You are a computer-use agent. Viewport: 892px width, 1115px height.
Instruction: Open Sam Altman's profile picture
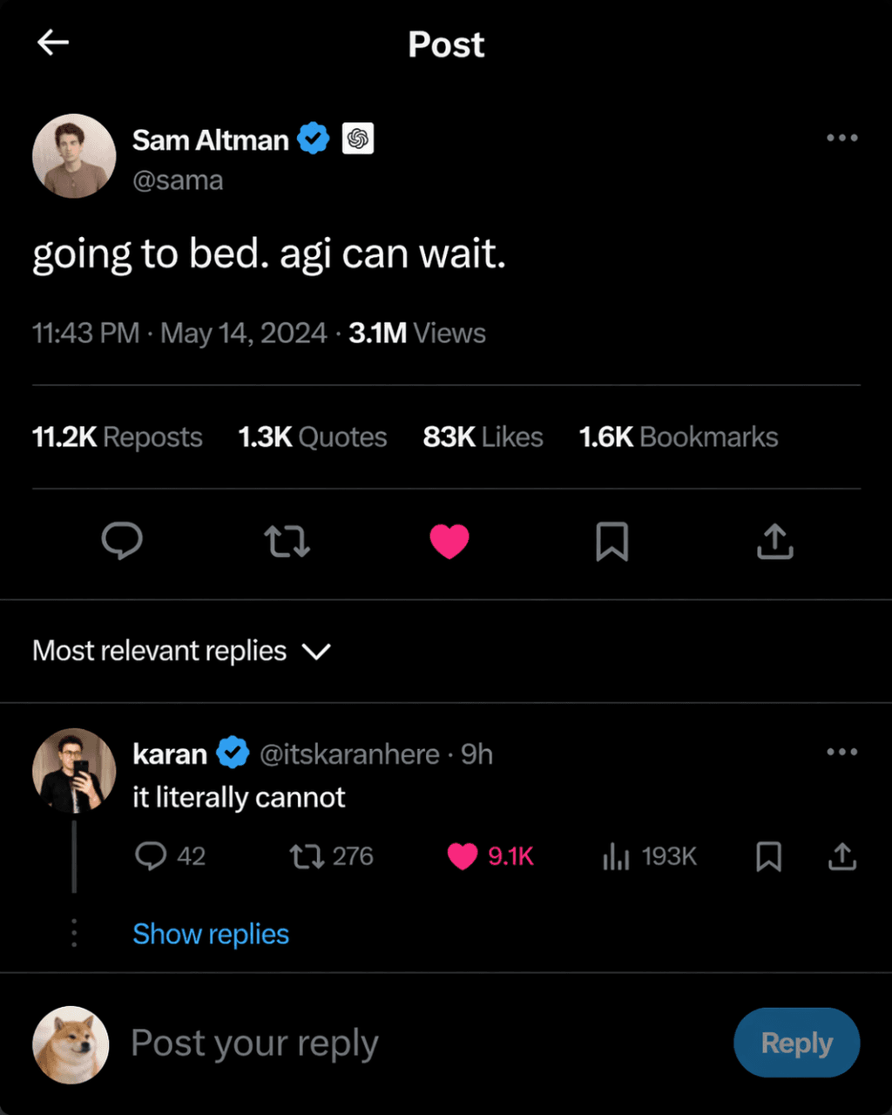tap(74, 156)
